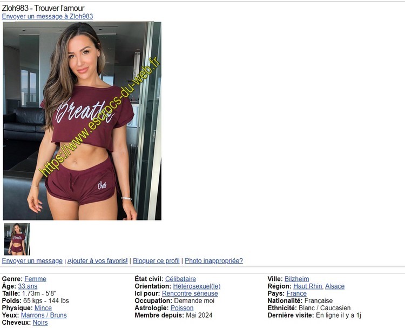Click the 'Poisson' astrology link
This screenshot has height=328, width=405.
pyautogui.click(x=182, y=308)
